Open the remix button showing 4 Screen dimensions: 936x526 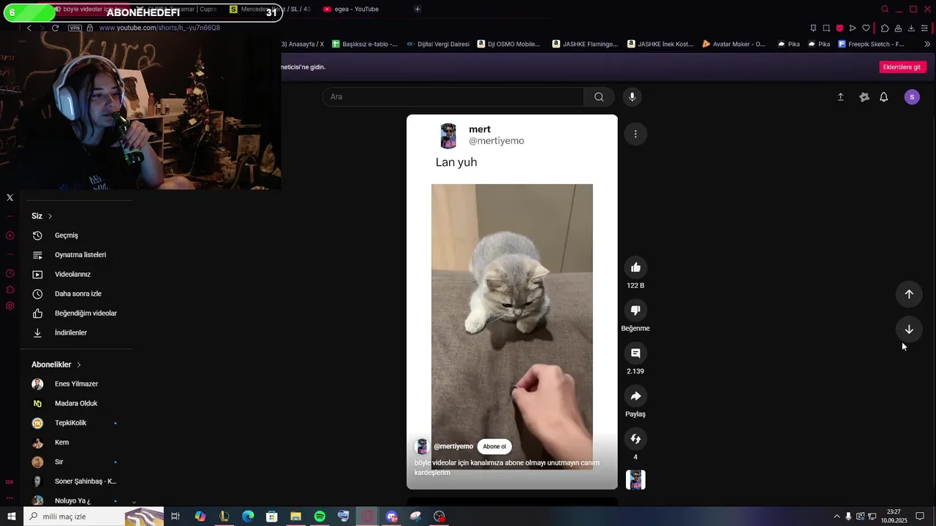coord(635,439)
